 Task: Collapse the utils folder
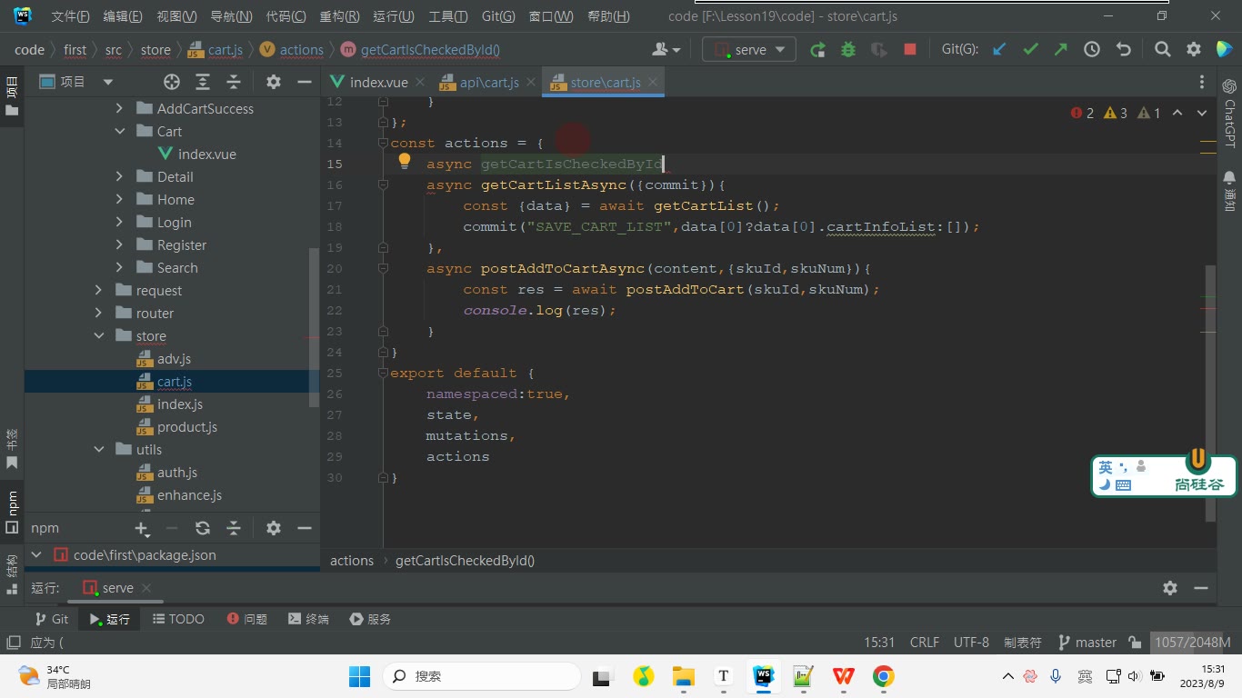tap(98, 450)
